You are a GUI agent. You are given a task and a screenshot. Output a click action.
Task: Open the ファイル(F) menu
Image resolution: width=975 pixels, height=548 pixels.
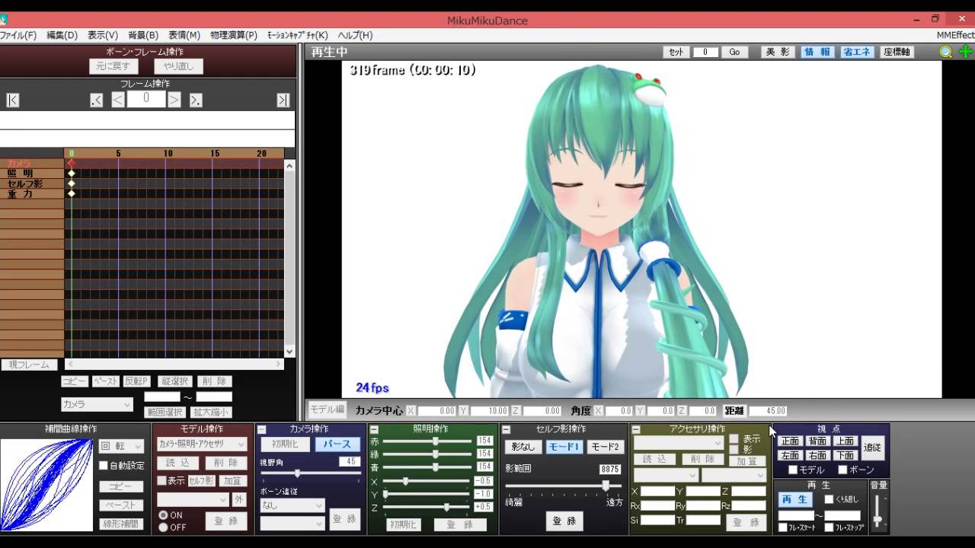18,35
